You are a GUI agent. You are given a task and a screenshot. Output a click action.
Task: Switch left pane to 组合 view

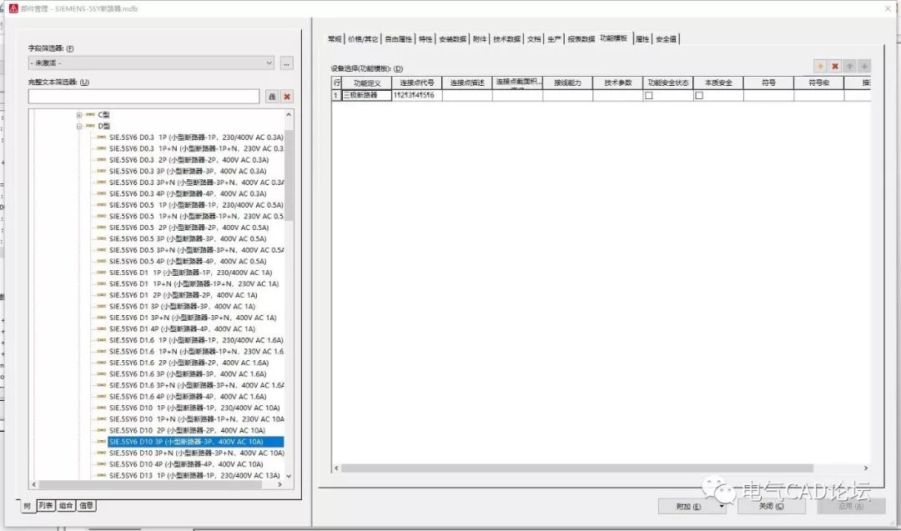click(66, 506)
